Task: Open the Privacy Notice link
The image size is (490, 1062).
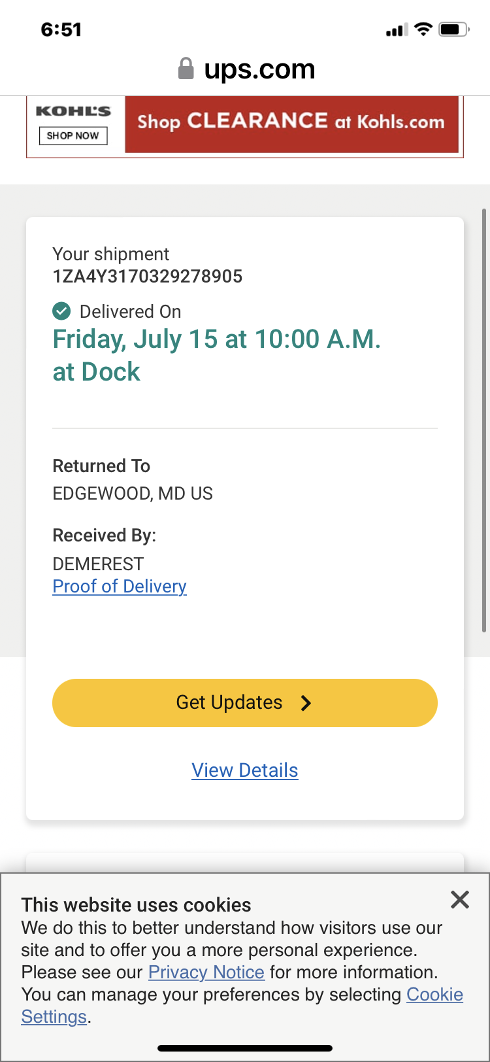Action: click(206, 972)
